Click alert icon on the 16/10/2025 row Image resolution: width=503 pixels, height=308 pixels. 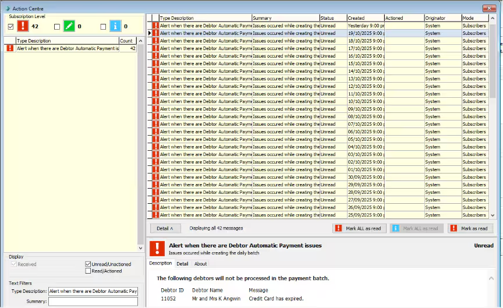[155, 56]
